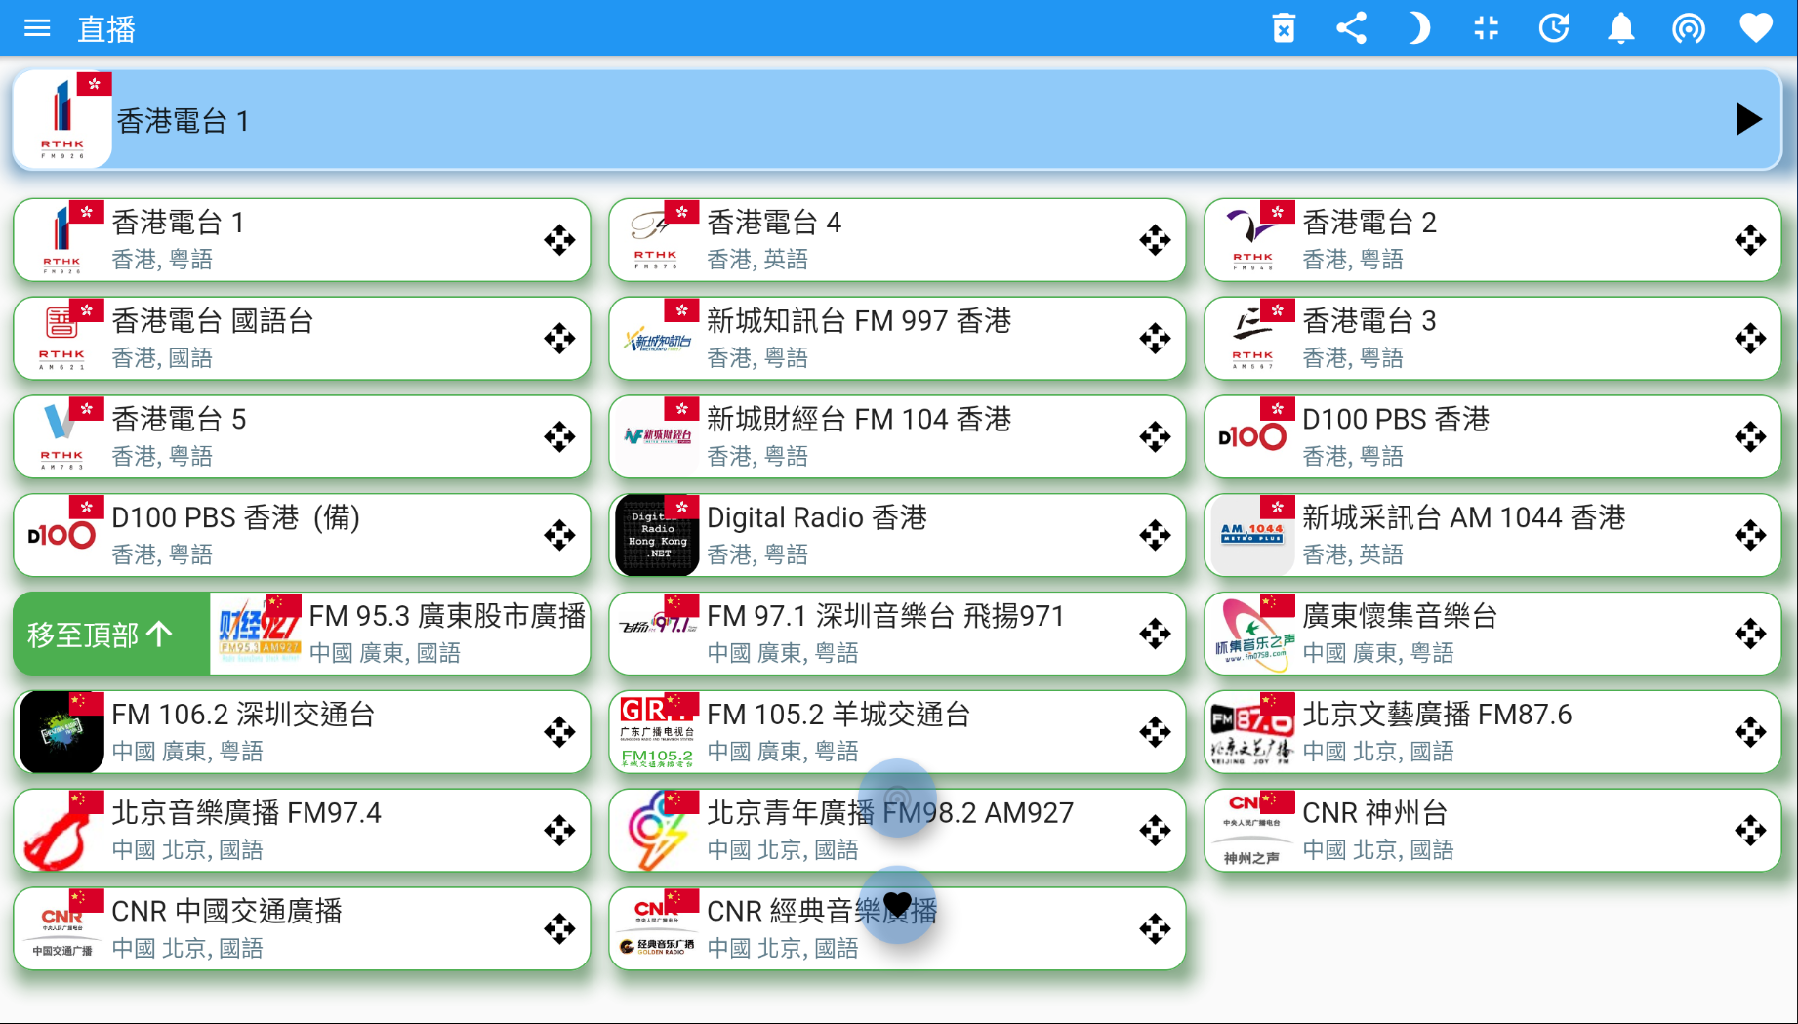The image size is (1798, 1024).
Task: Select station 香港電台 5
Action: [x=302, y=436]
